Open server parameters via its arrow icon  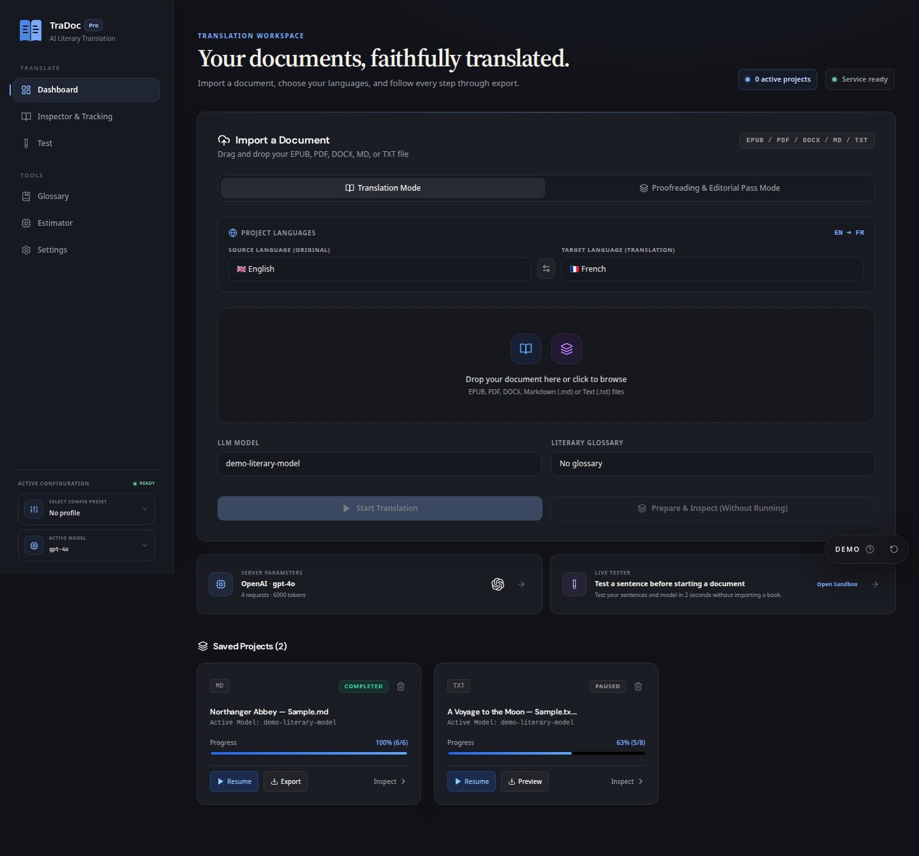coord(521,584)
